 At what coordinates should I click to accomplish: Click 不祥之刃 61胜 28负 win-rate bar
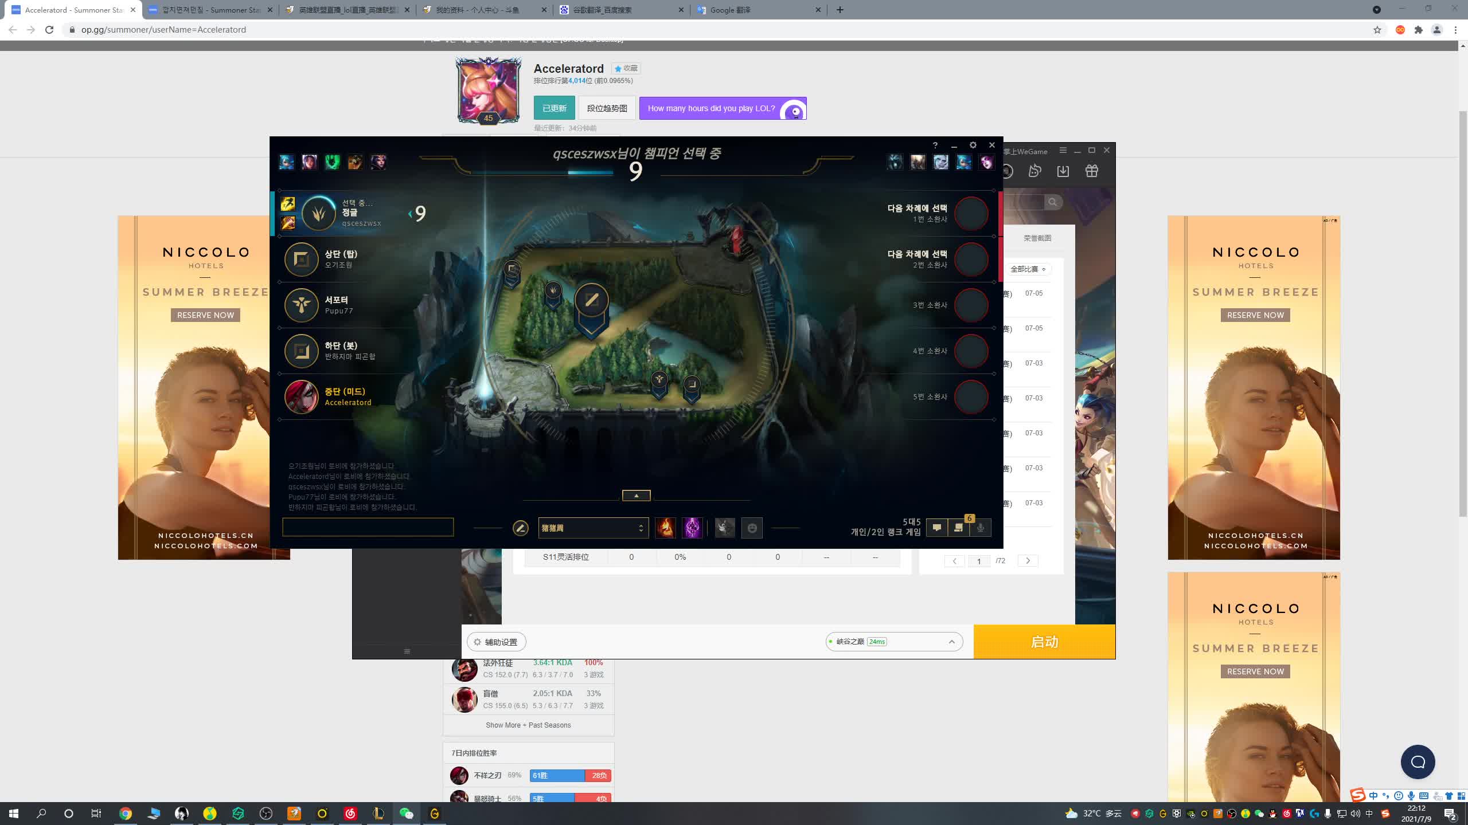click(570, 776)
